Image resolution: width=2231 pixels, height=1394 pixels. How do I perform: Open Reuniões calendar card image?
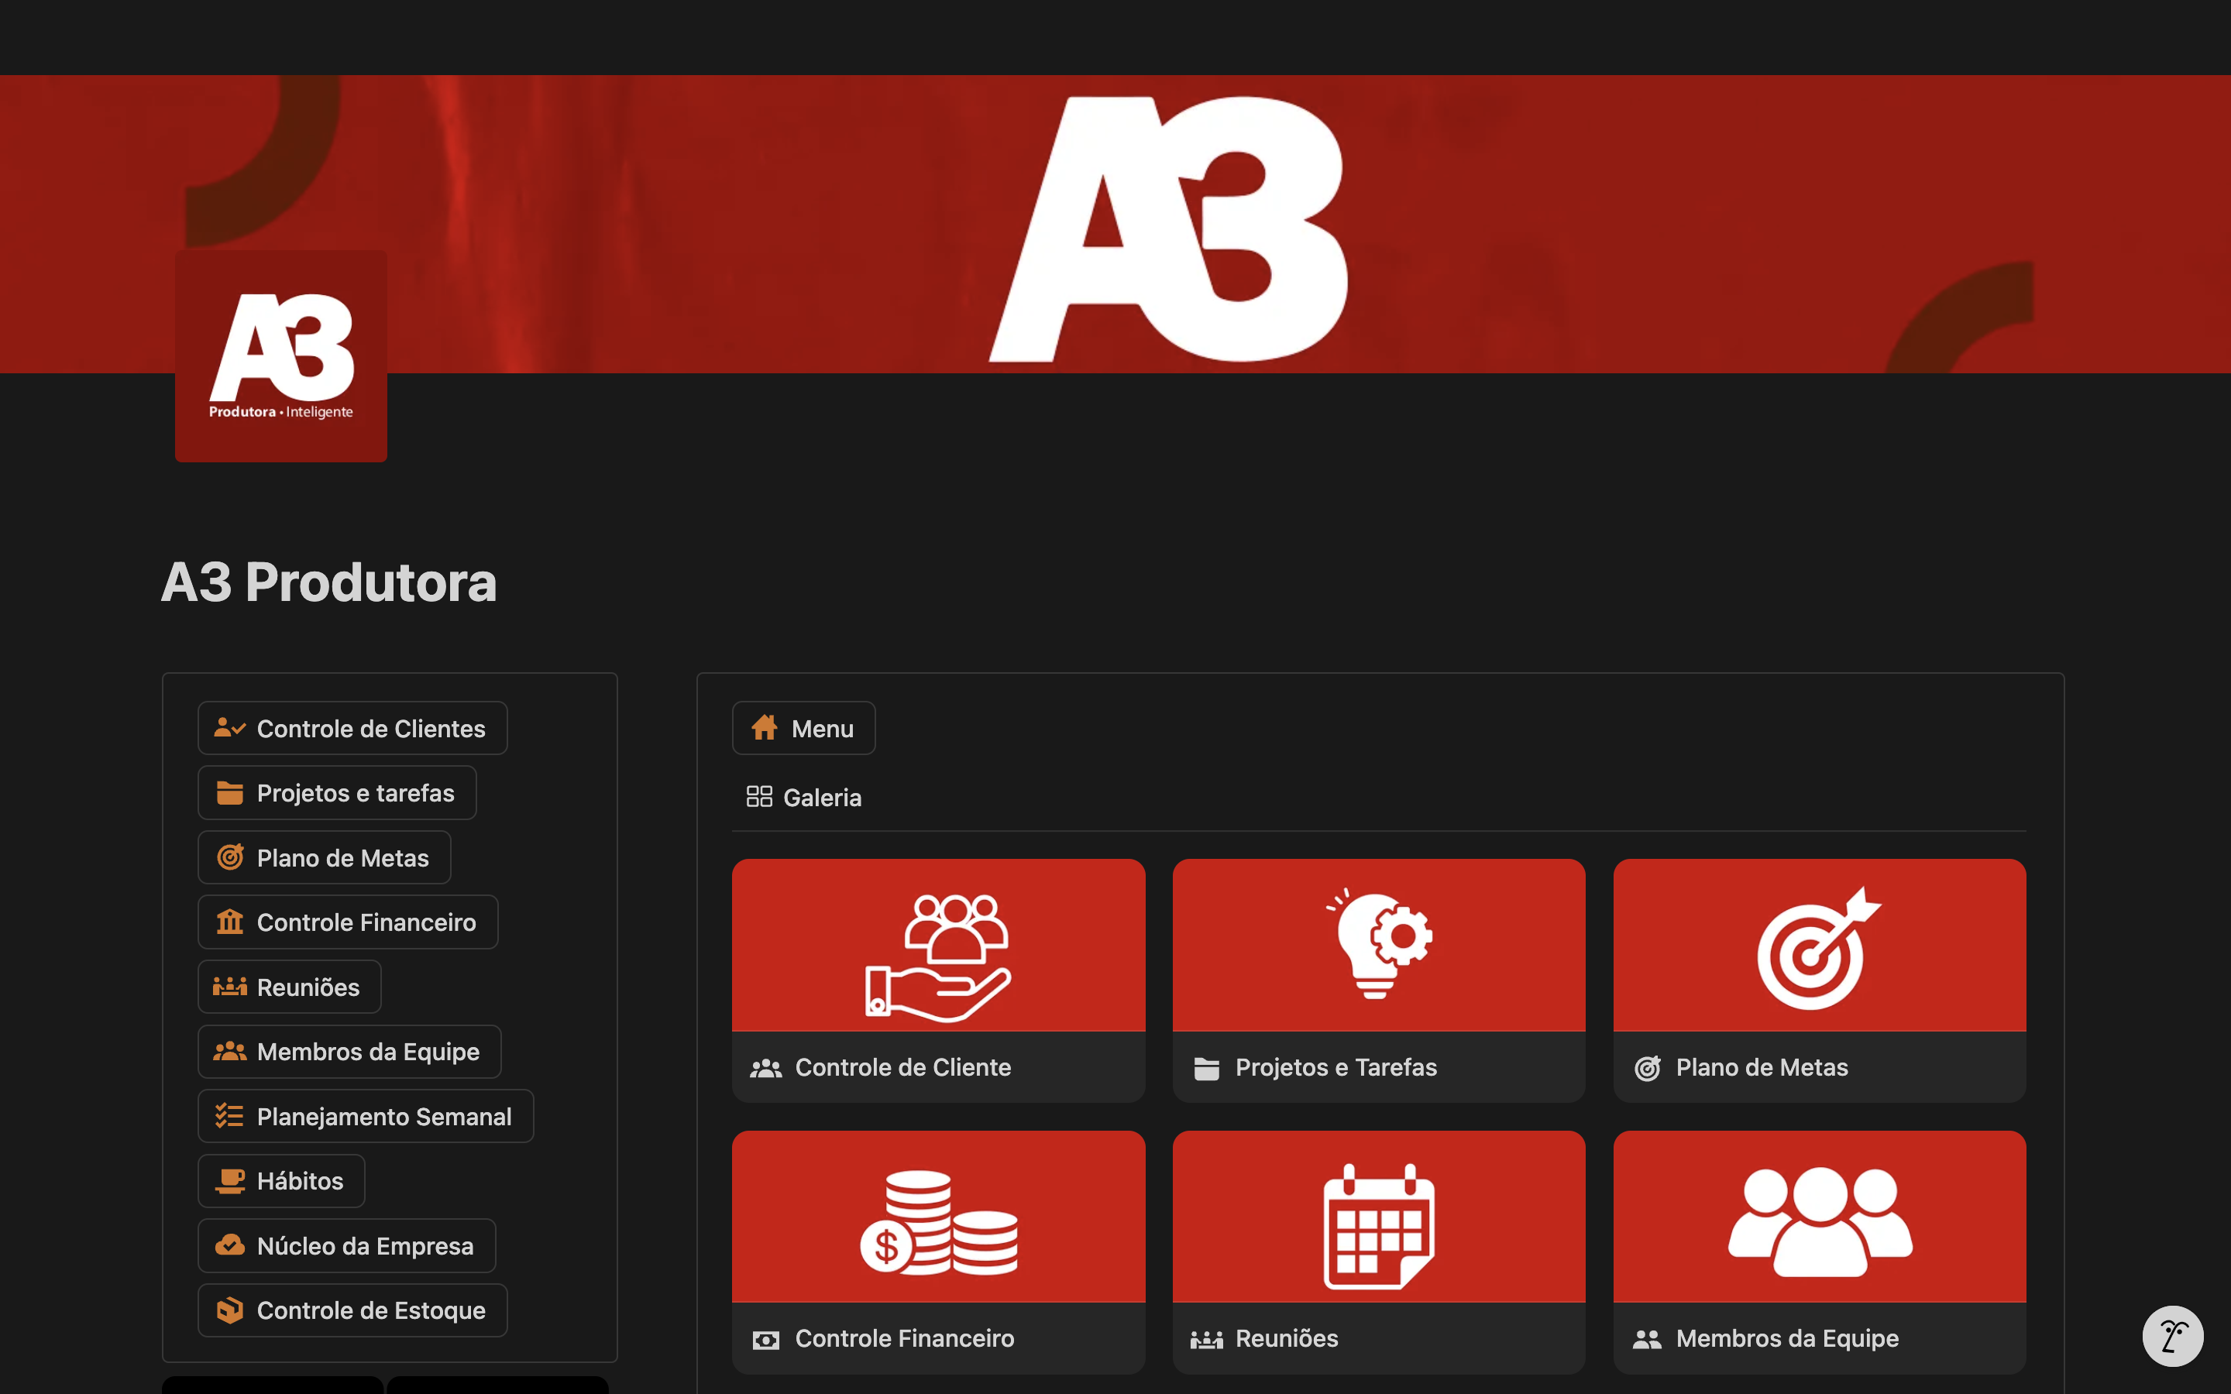coord(1378,1216)
